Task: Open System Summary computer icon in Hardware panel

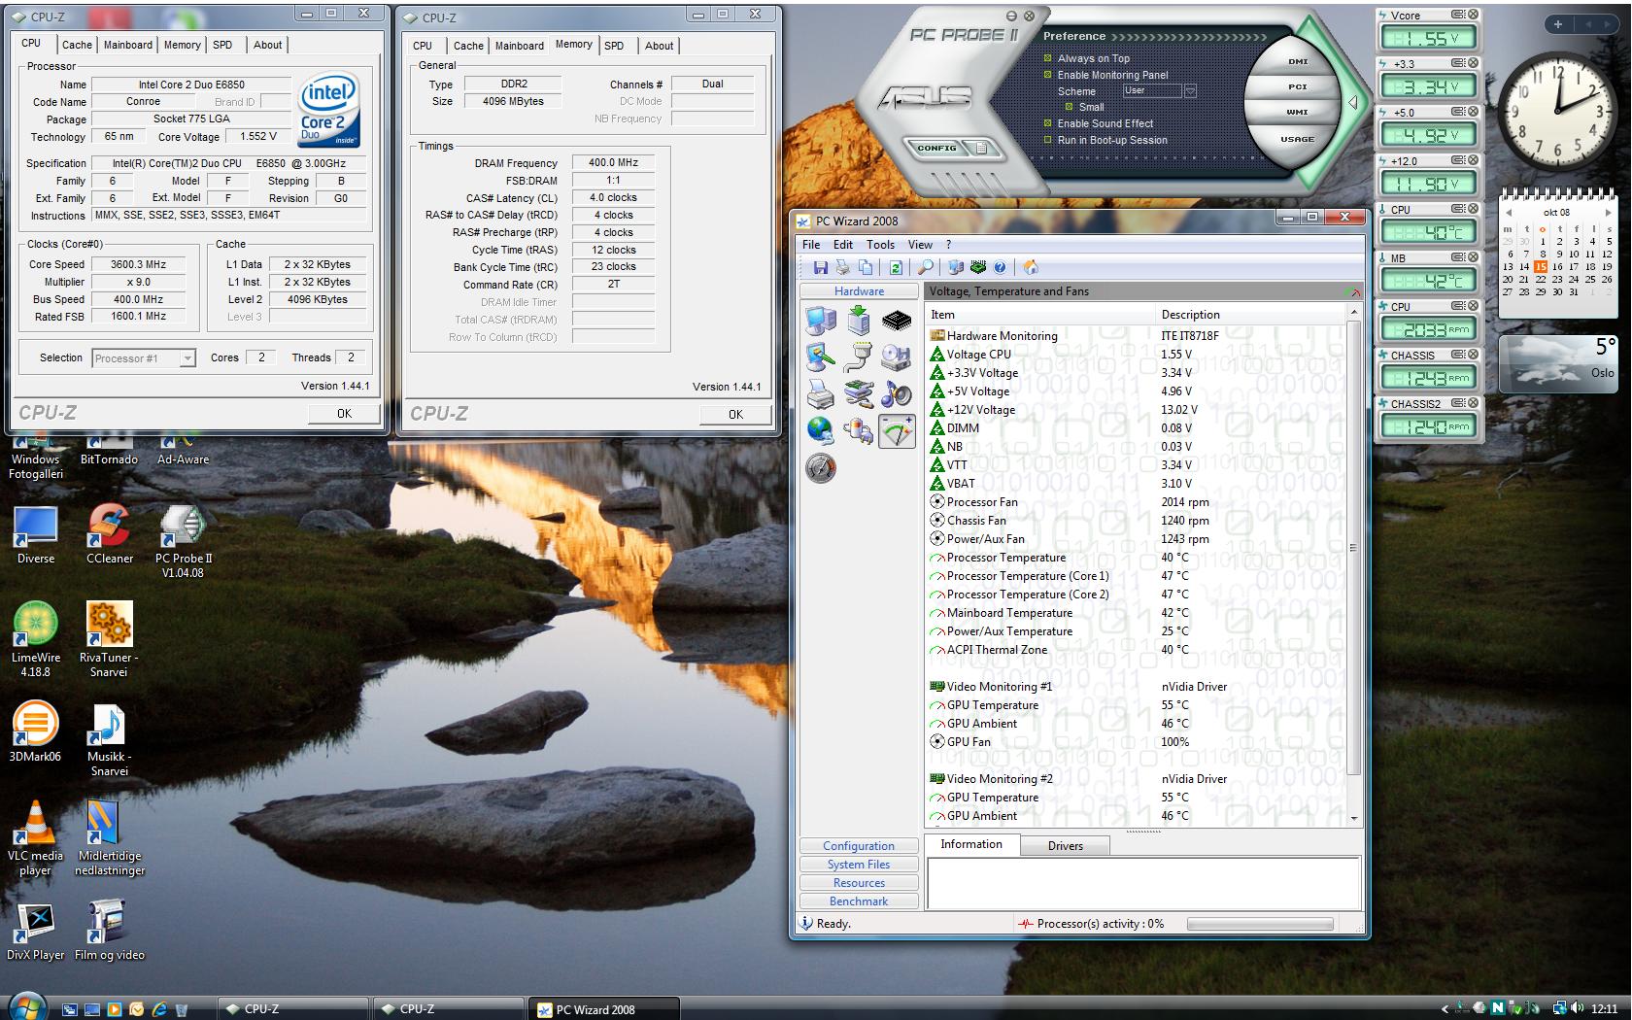Action: tap(821, 320)
